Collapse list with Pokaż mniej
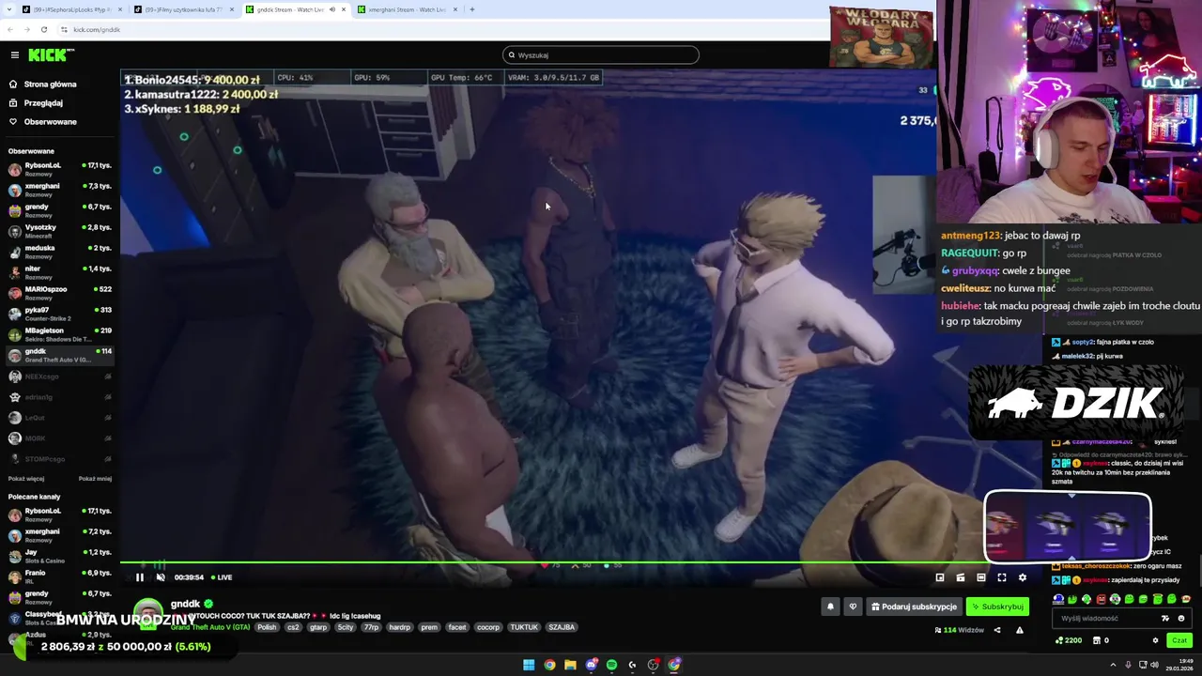The height and width of the screenshot is (676, 1202). (x=95, y=478)
